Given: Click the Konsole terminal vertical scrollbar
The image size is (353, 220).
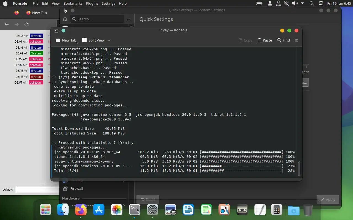Looking at the screenshot, I should (x=299, y=168).
